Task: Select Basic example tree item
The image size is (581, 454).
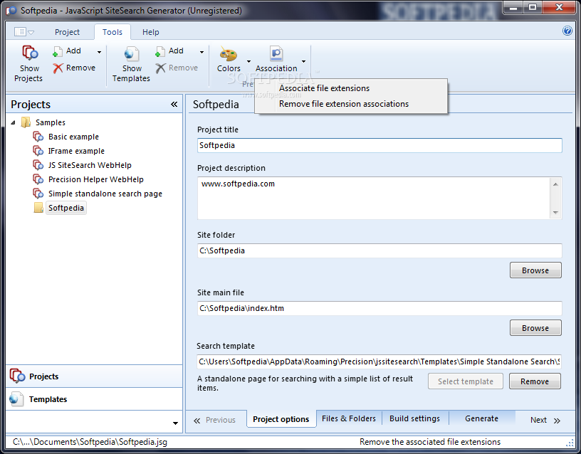Action: pyautogui.click(x=73, y=137)
